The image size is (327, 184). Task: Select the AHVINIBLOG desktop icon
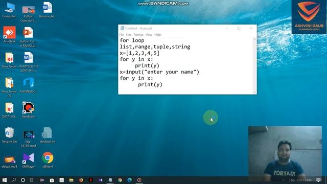(x=29, y=85)
